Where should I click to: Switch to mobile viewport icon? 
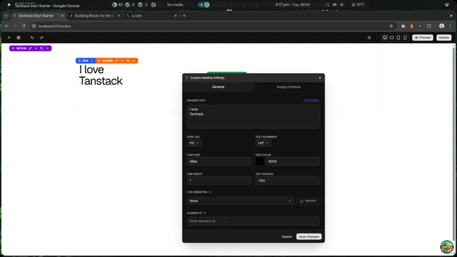[x=405, y=38]
